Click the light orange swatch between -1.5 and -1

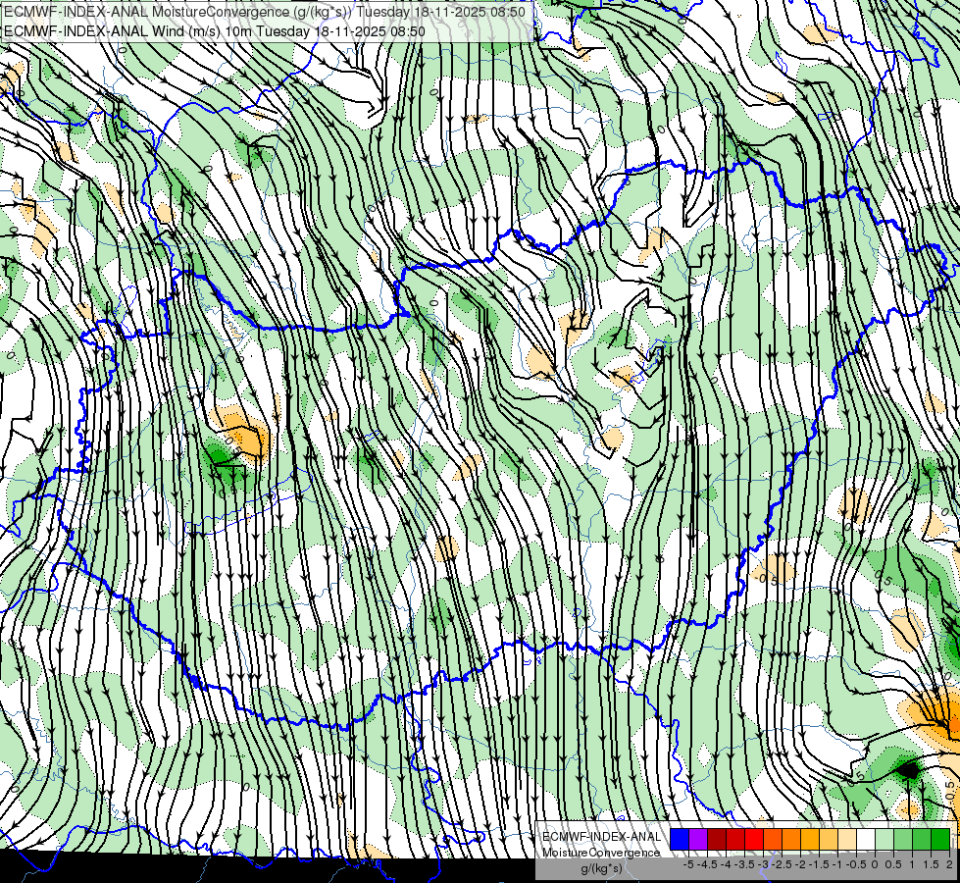point(829,839)
